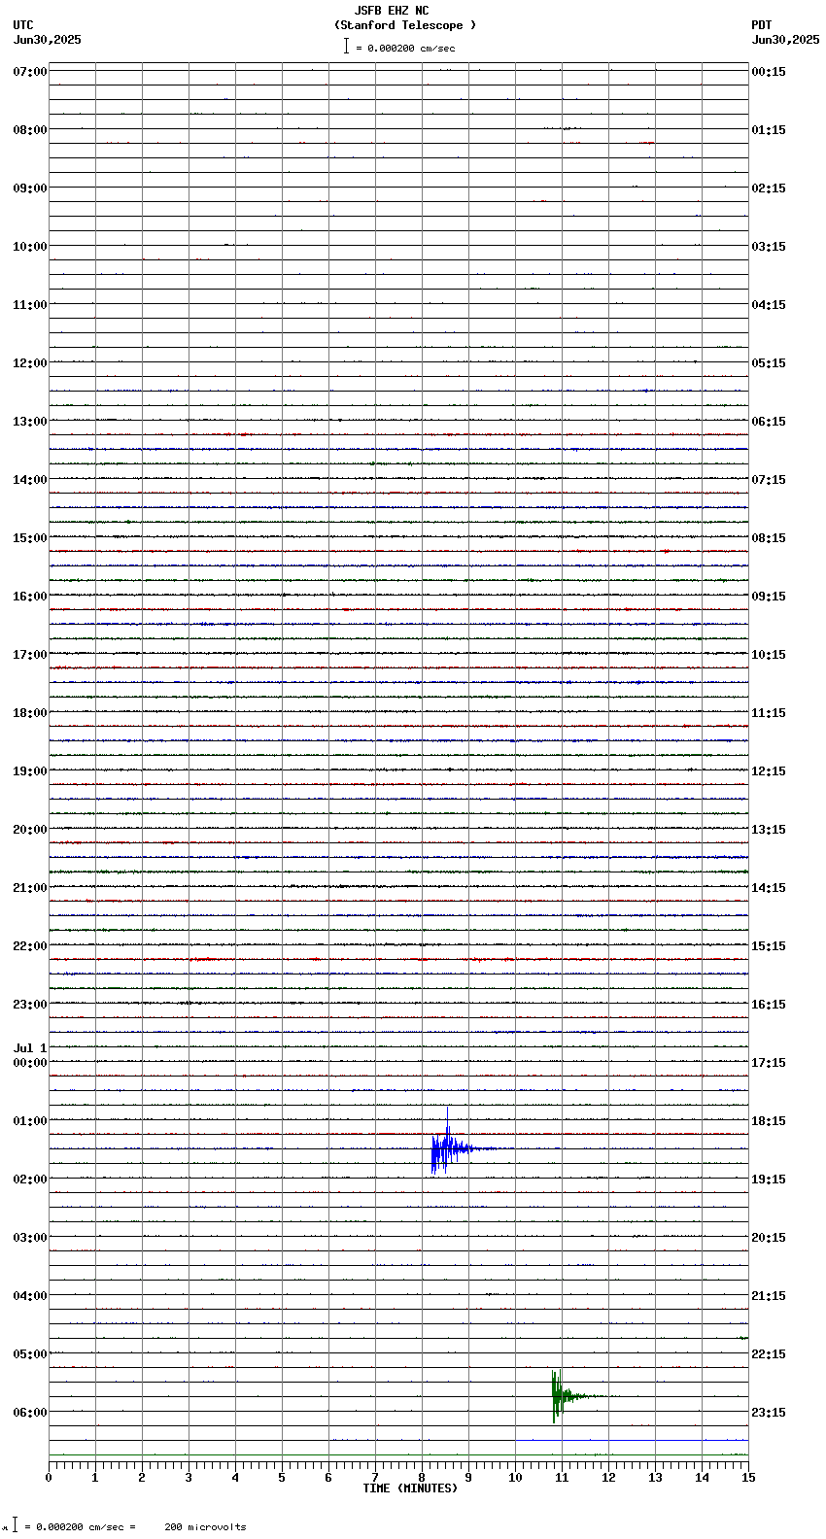Click the 0 minute axis tick label
This screenshot has width=826, height=1539.
click(x=49, y=1478)
